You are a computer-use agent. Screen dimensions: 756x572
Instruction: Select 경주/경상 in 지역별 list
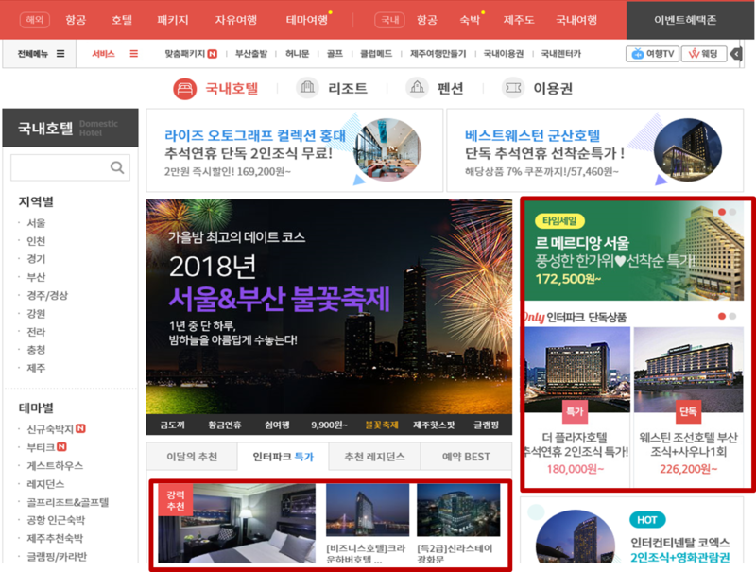pyautogui.click(x=47, y=295)
